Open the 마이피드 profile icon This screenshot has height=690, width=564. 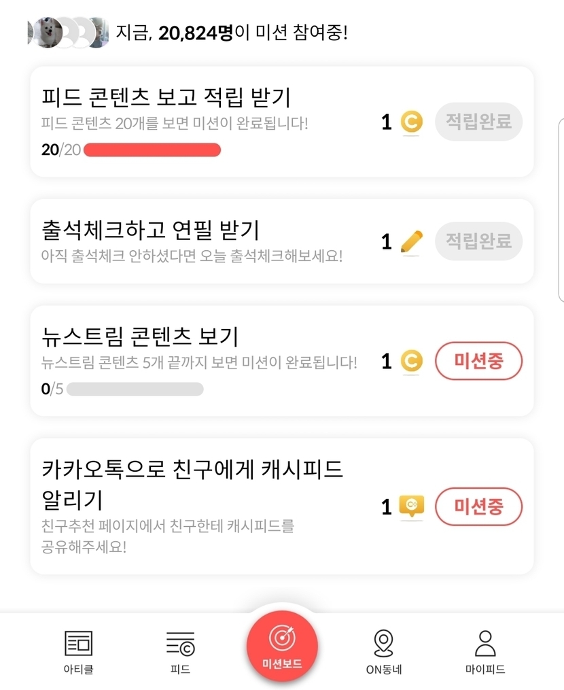coord(485,643)
